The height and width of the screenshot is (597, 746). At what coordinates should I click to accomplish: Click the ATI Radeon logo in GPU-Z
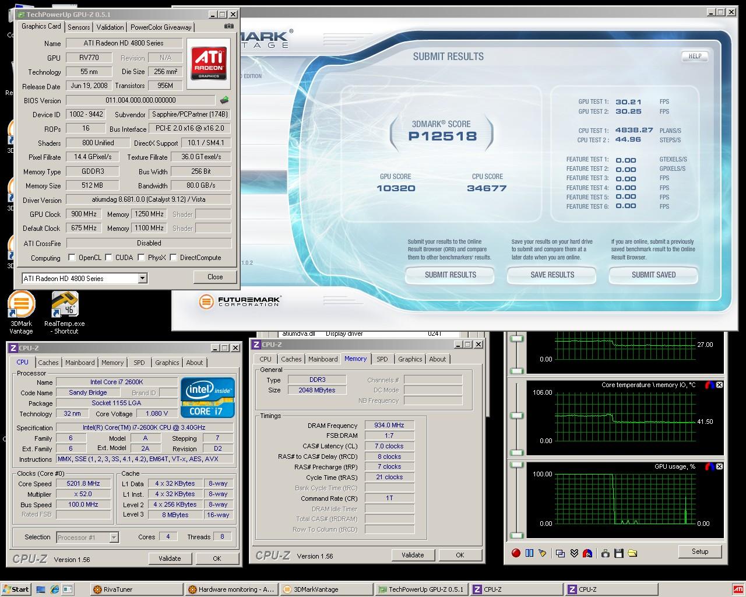tap(209, 63)
